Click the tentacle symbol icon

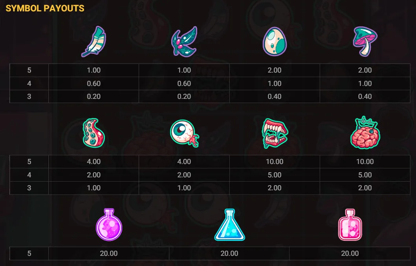point(93,133)
